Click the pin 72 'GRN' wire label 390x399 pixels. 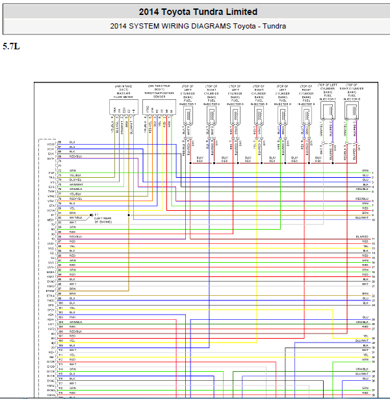tap(73, 171)
